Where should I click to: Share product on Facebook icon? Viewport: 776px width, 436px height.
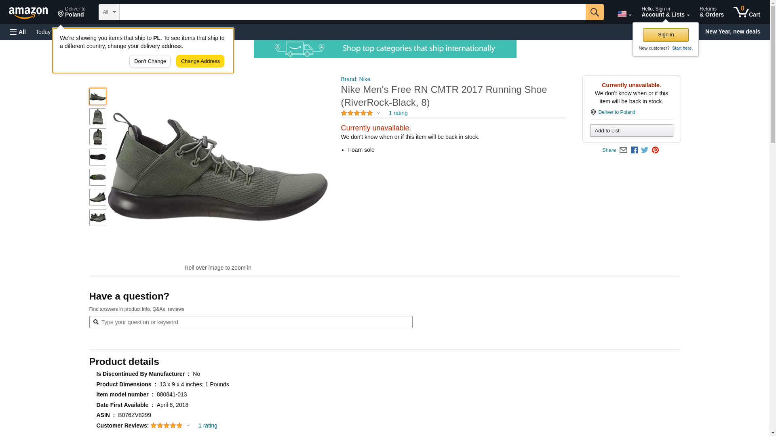pos(634,150)
